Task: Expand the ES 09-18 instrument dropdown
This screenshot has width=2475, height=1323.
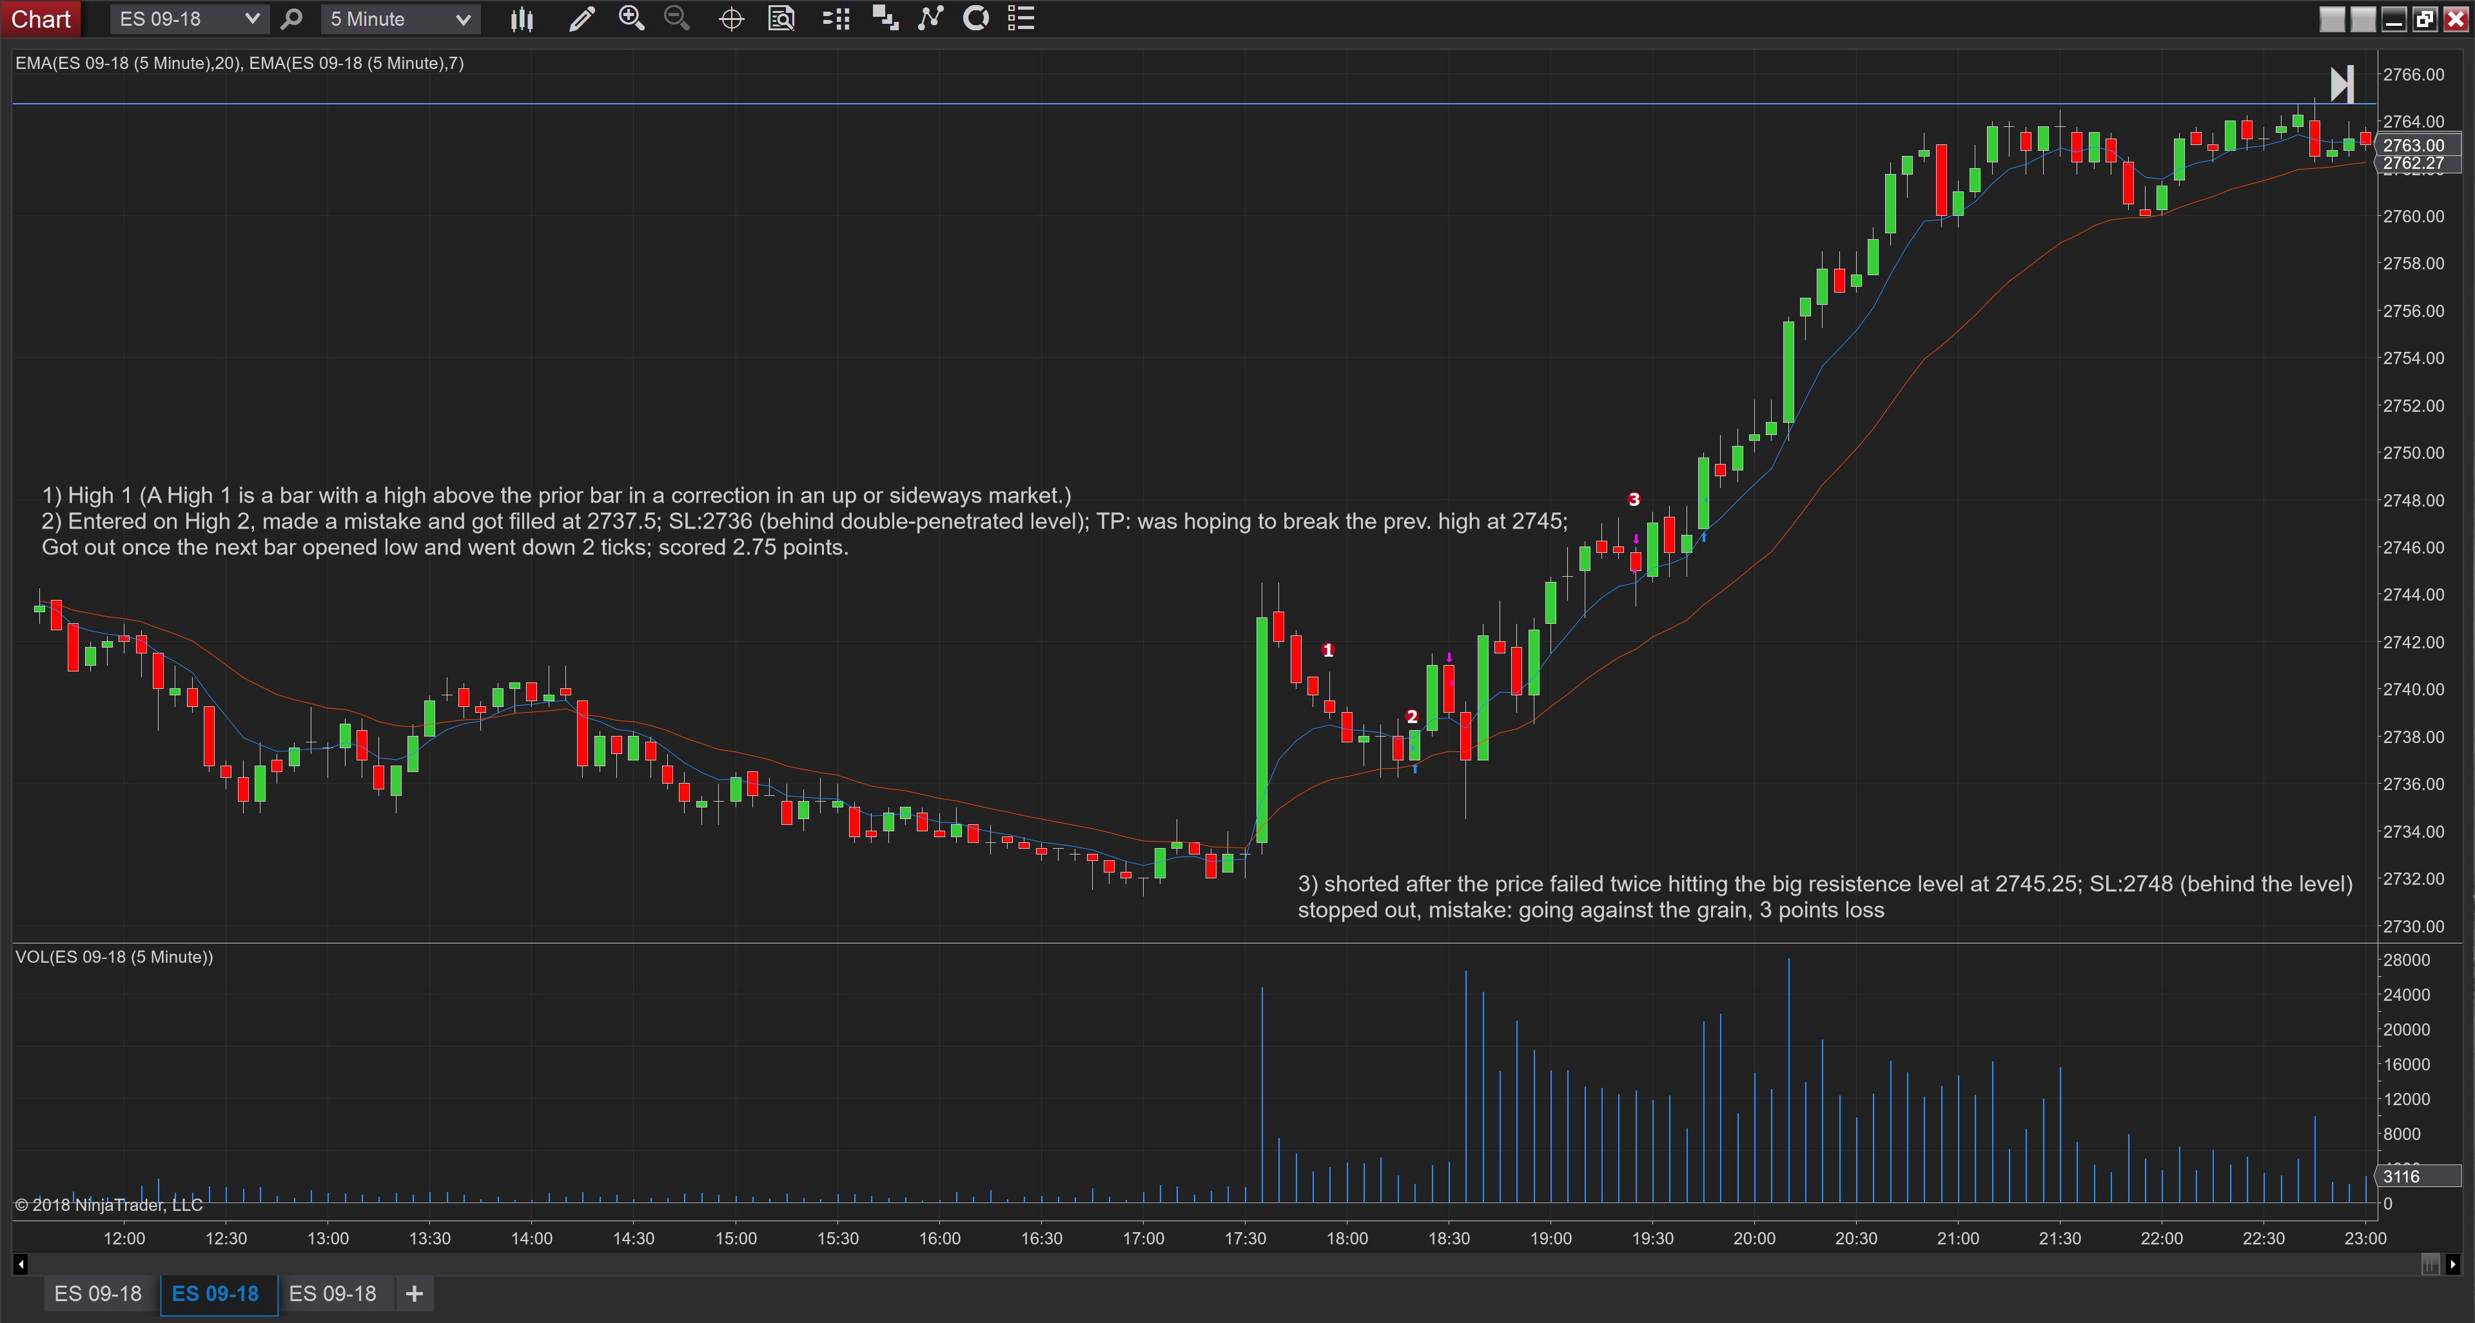Action: [251, 19]
